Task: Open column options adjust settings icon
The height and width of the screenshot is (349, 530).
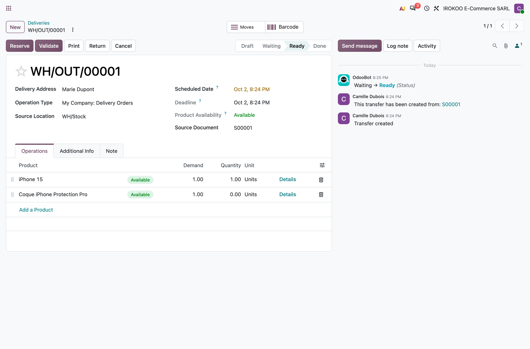Action: (x=322, y=165)
